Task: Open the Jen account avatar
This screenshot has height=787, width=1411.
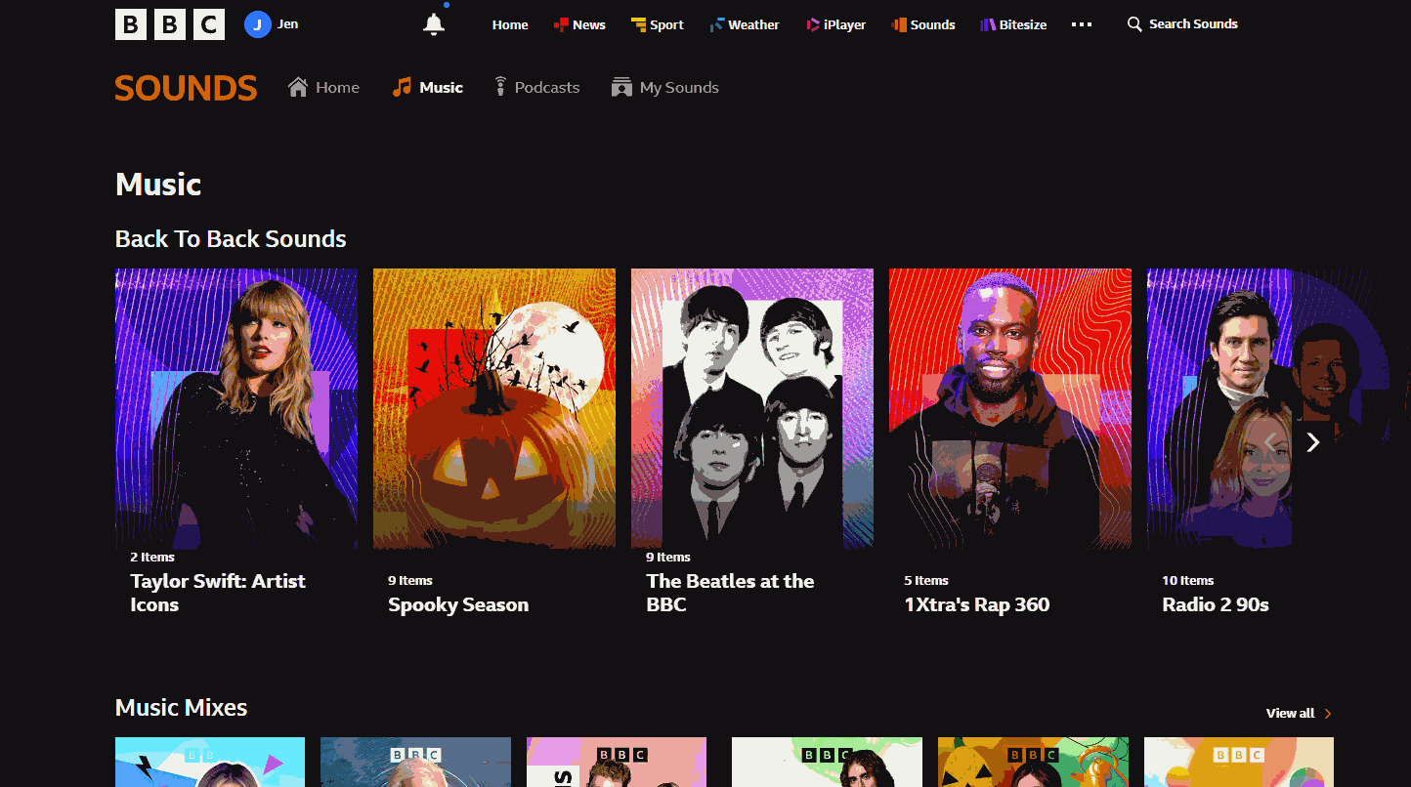Action: [257, 24]
